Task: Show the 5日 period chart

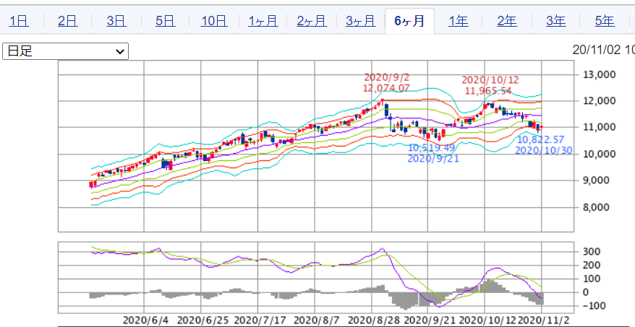Action: pos(165,21)
